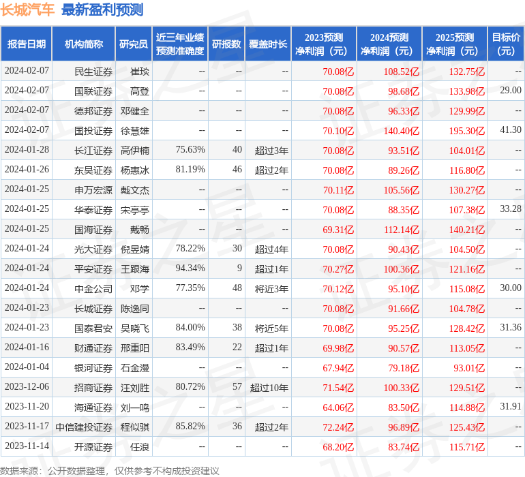Viewport: 525px width, 477px height.
Task: Select the 2024预测净利润 column header
Action: [x=389, y=44]
